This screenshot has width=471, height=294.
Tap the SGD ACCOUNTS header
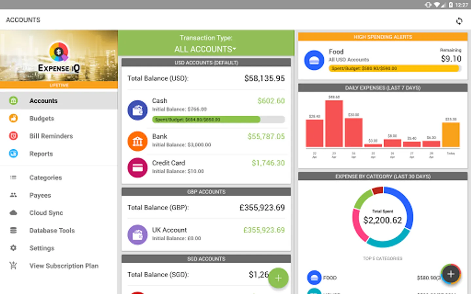coord(206,259)
